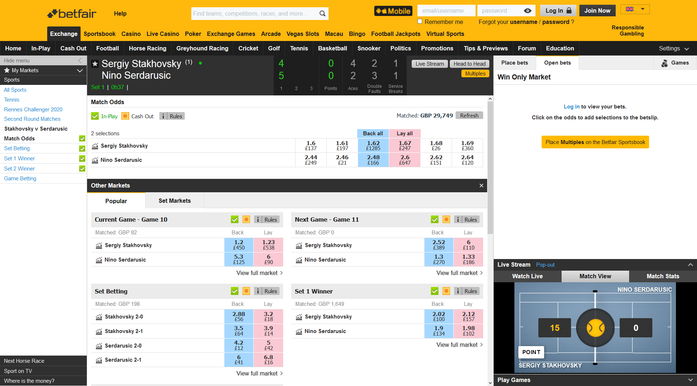The height and width of the screenshot is (386, 697).
Task: Click the pink Lay all header
Action: coord(405,134)
